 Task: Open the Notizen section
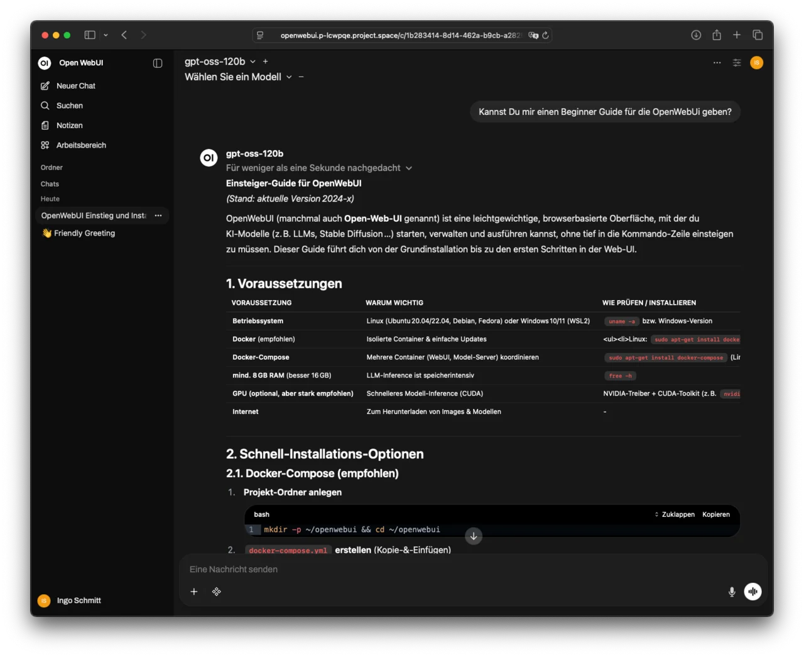point(45,125)
